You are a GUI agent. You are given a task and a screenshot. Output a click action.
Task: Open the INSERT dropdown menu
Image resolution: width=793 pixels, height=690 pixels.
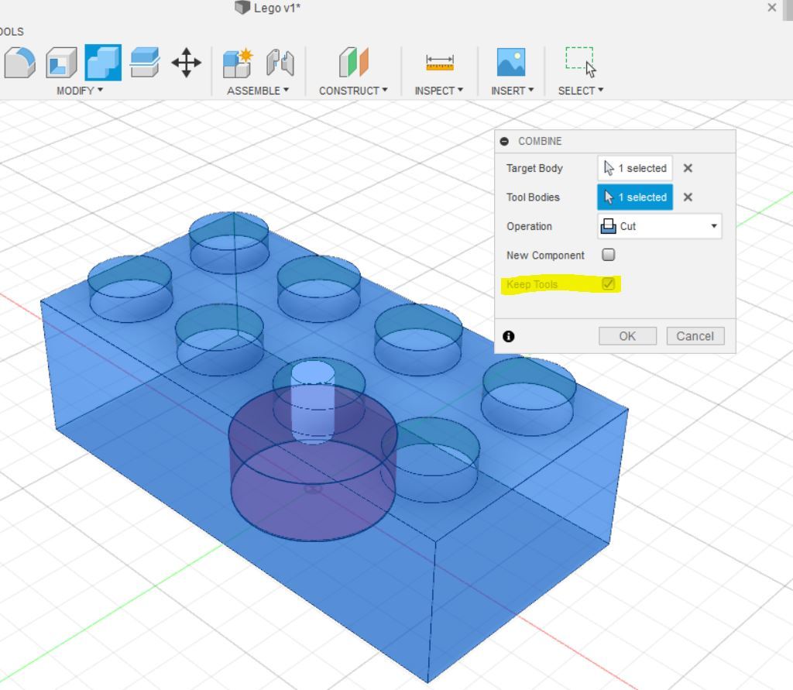(x=512, y=91)
